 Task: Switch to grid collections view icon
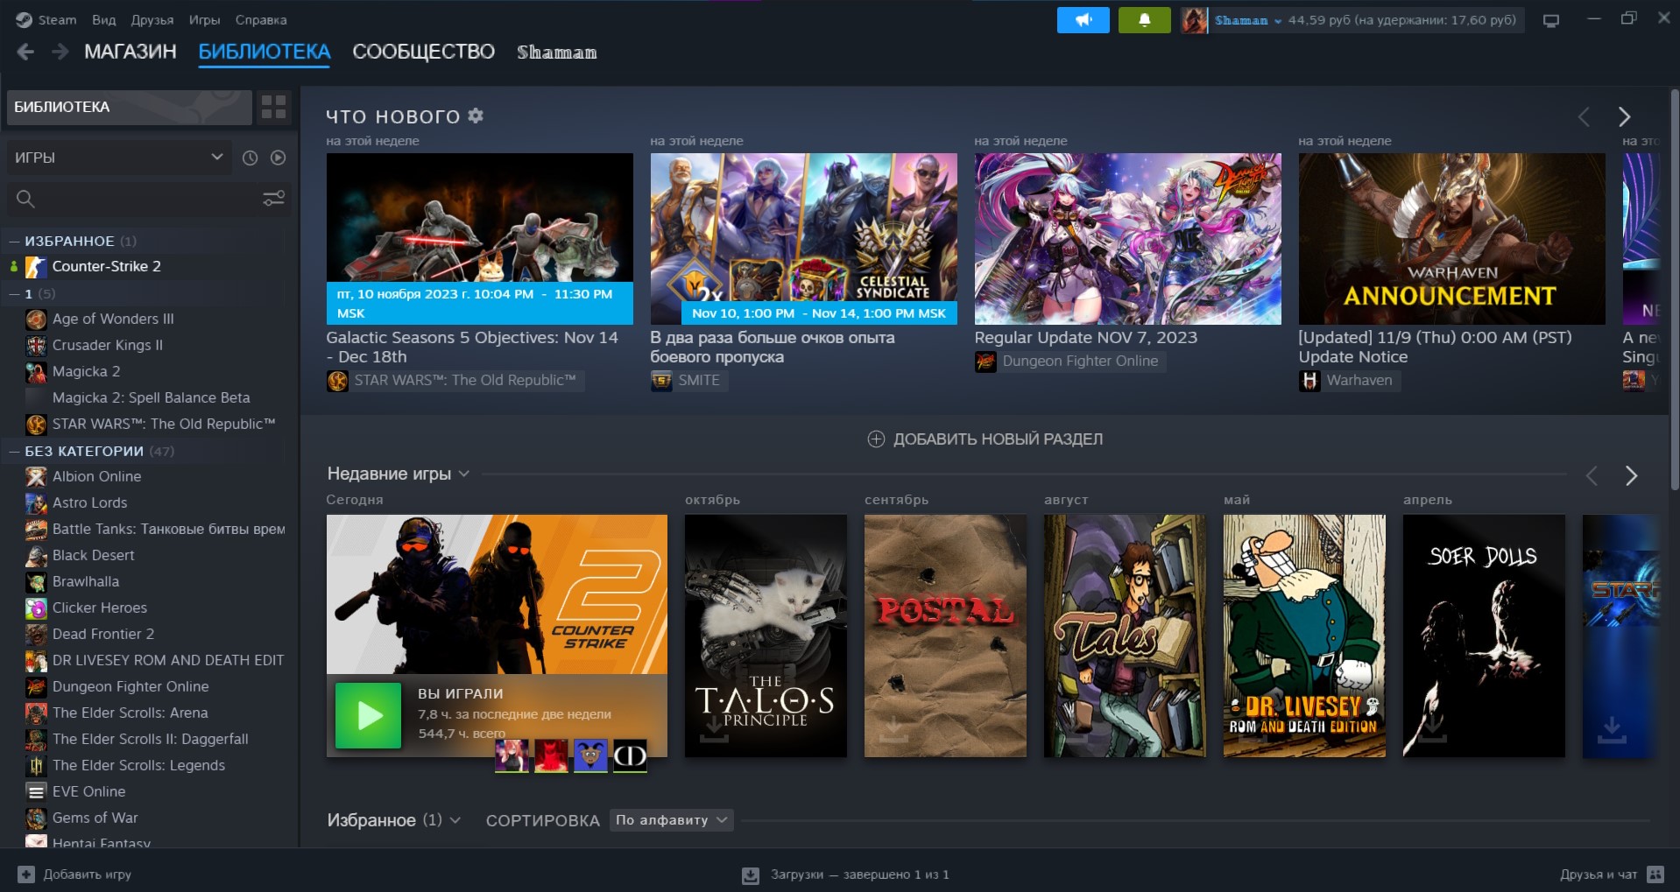[x=273, y=108]
